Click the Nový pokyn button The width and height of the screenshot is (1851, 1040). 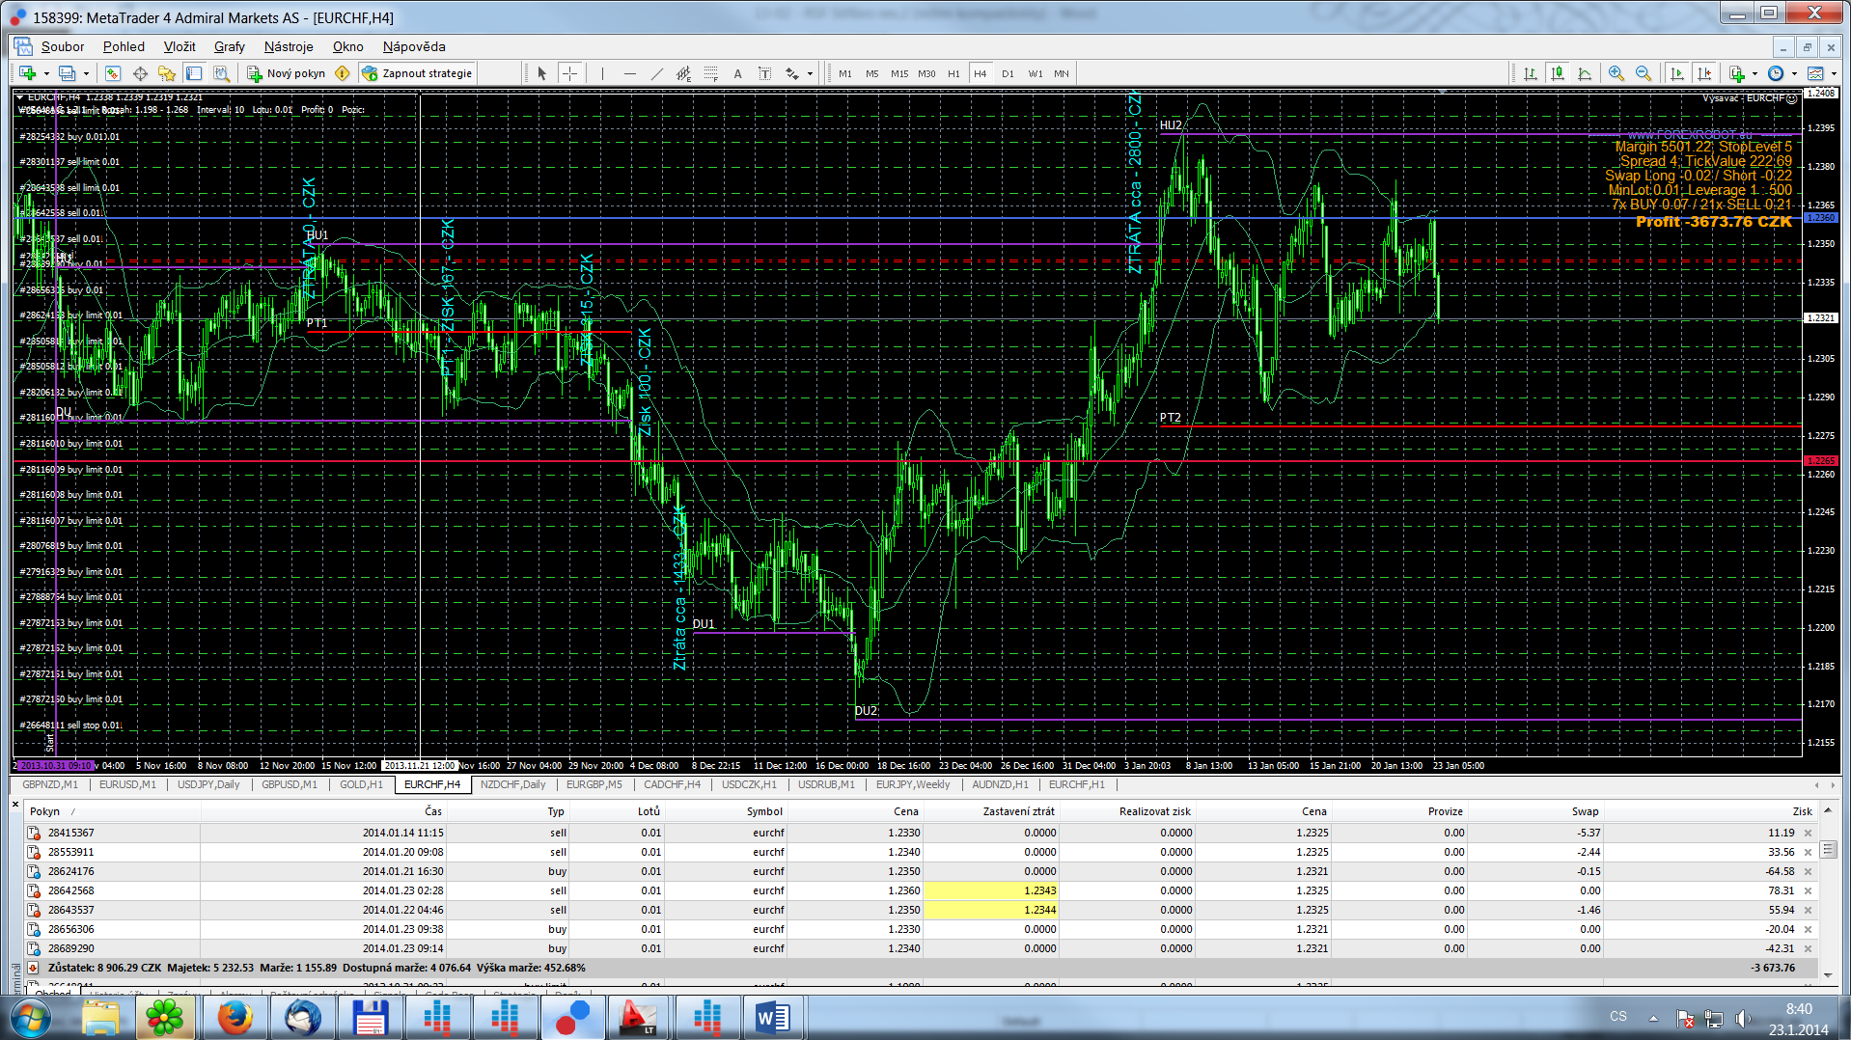point(287,73)
